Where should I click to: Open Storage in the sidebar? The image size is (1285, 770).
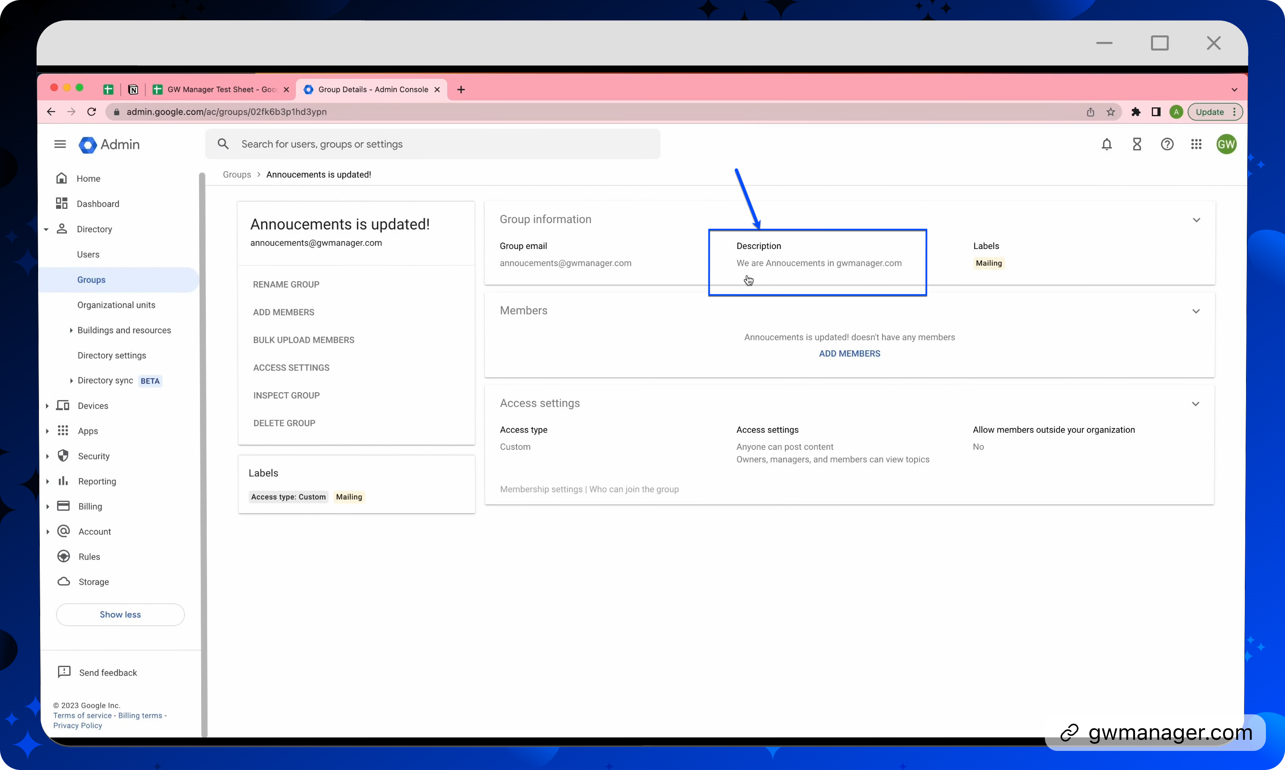[x=93, y=581]
